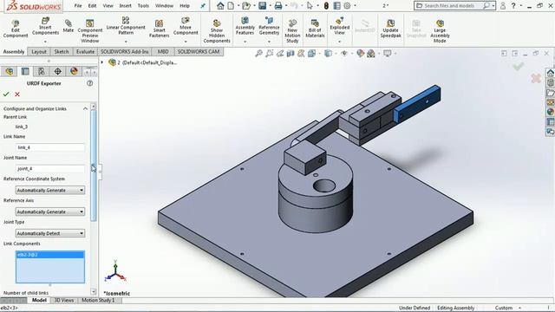This screenshot has width=555, height=312.
Task: Select the Mate tool
Action: pyautogui.click(x=68, y=26)
